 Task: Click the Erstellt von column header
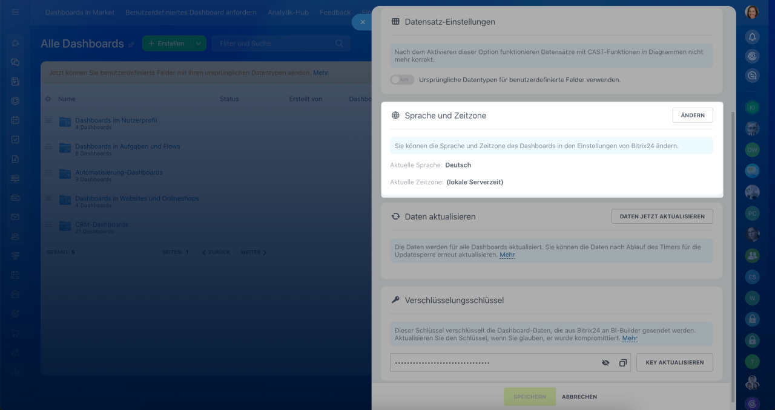pos(306,99)
